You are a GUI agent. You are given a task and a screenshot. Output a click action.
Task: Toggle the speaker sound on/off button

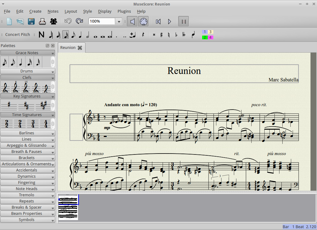coord(132,21)
